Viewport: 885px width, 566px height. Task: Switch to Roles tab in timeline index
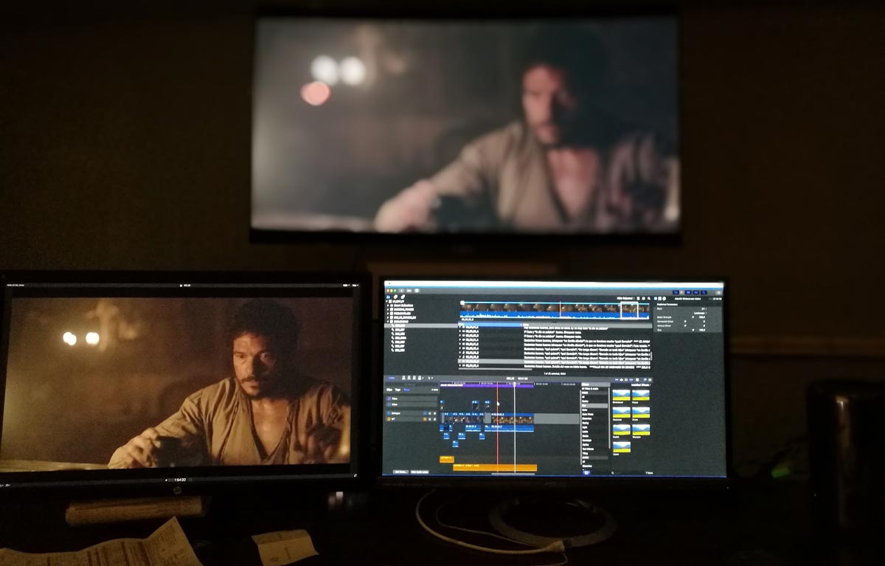coord(406,390)
